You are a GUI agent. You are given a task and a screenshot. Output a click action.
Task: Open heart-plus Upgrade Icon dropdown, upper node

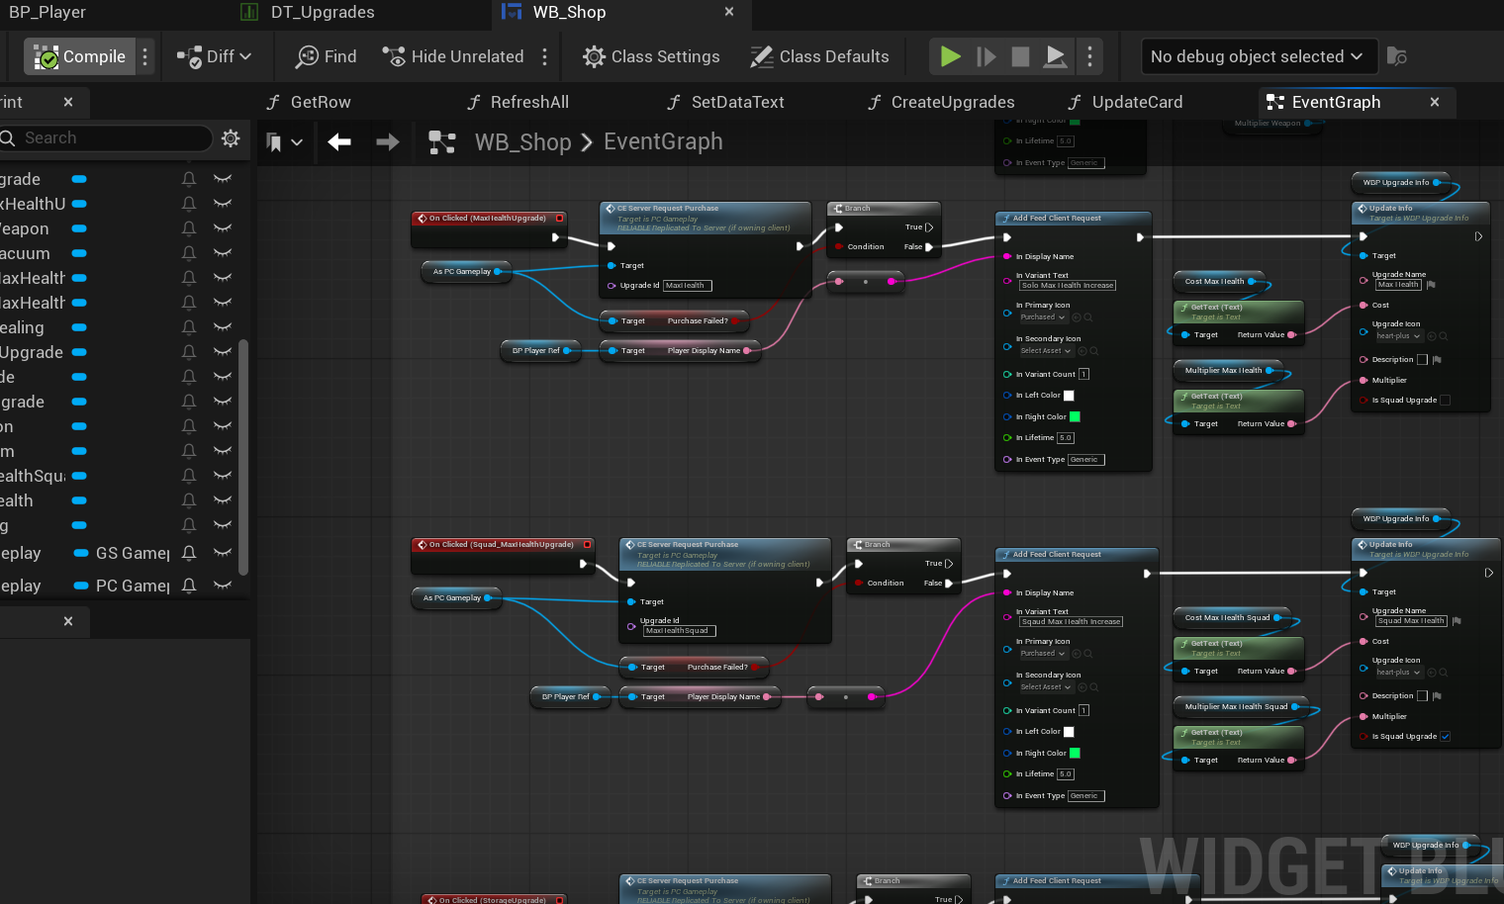[1398, 336]
